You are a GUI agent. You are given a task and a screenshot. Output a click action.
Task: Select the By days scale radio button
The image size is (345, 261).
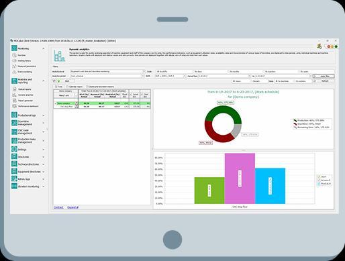click(193, 72)
